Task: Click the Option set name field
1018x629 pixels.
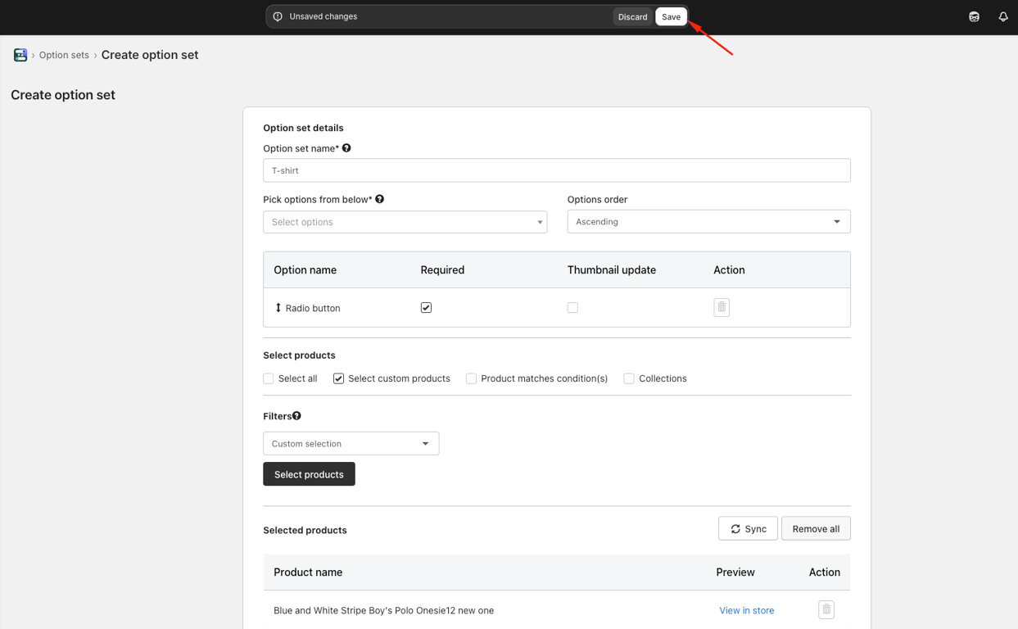Action: click(x=556, y=170)
